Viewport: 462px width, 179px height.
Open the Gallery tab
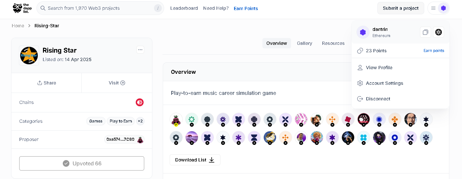(x=304, y=43)
